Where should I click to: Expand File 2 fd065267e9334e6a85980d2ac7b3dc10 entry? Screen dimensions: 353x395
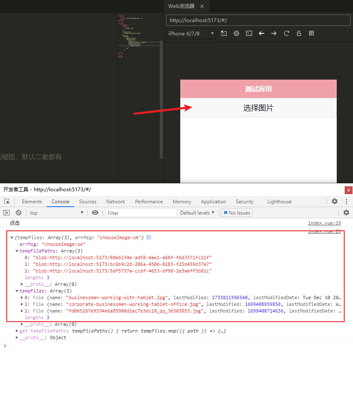[x=22, y=311]
